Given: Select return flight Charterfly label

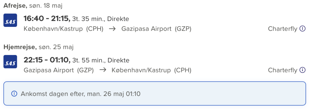Looking at the screenshot, I should click(282, 70).
